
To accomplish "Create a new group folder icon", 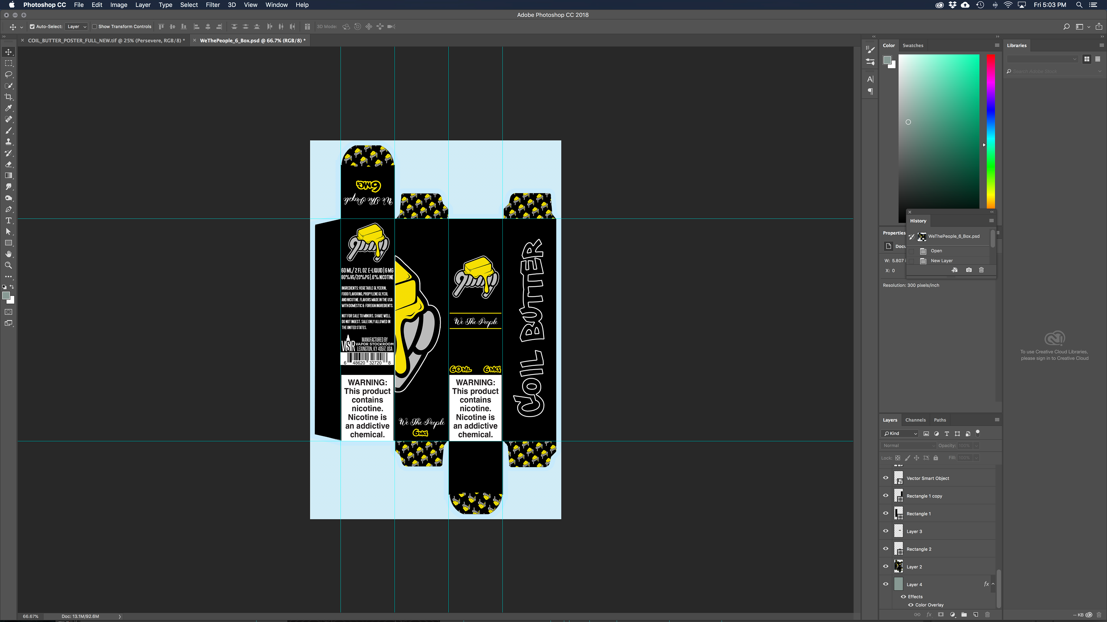I will coord(964,615).
